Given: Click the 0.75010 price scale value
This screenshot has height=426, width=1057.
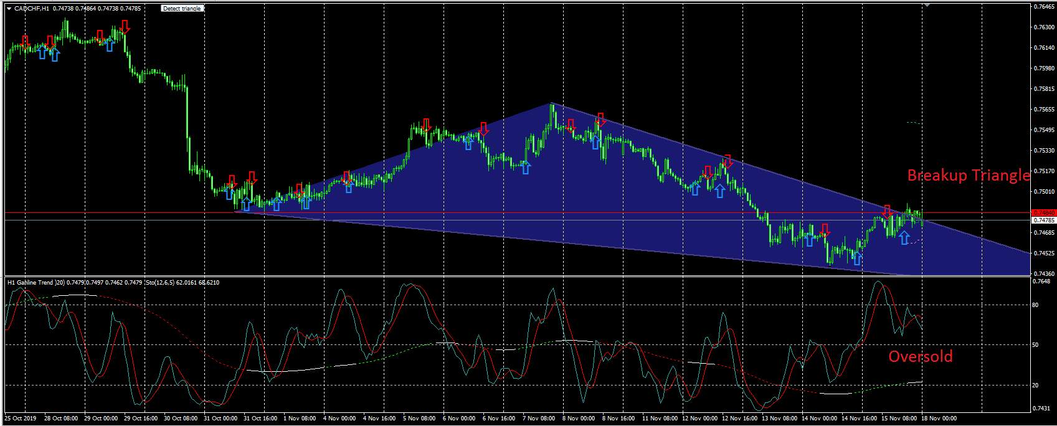Looking at the screenshot, I should click(x=1045, y=192).
